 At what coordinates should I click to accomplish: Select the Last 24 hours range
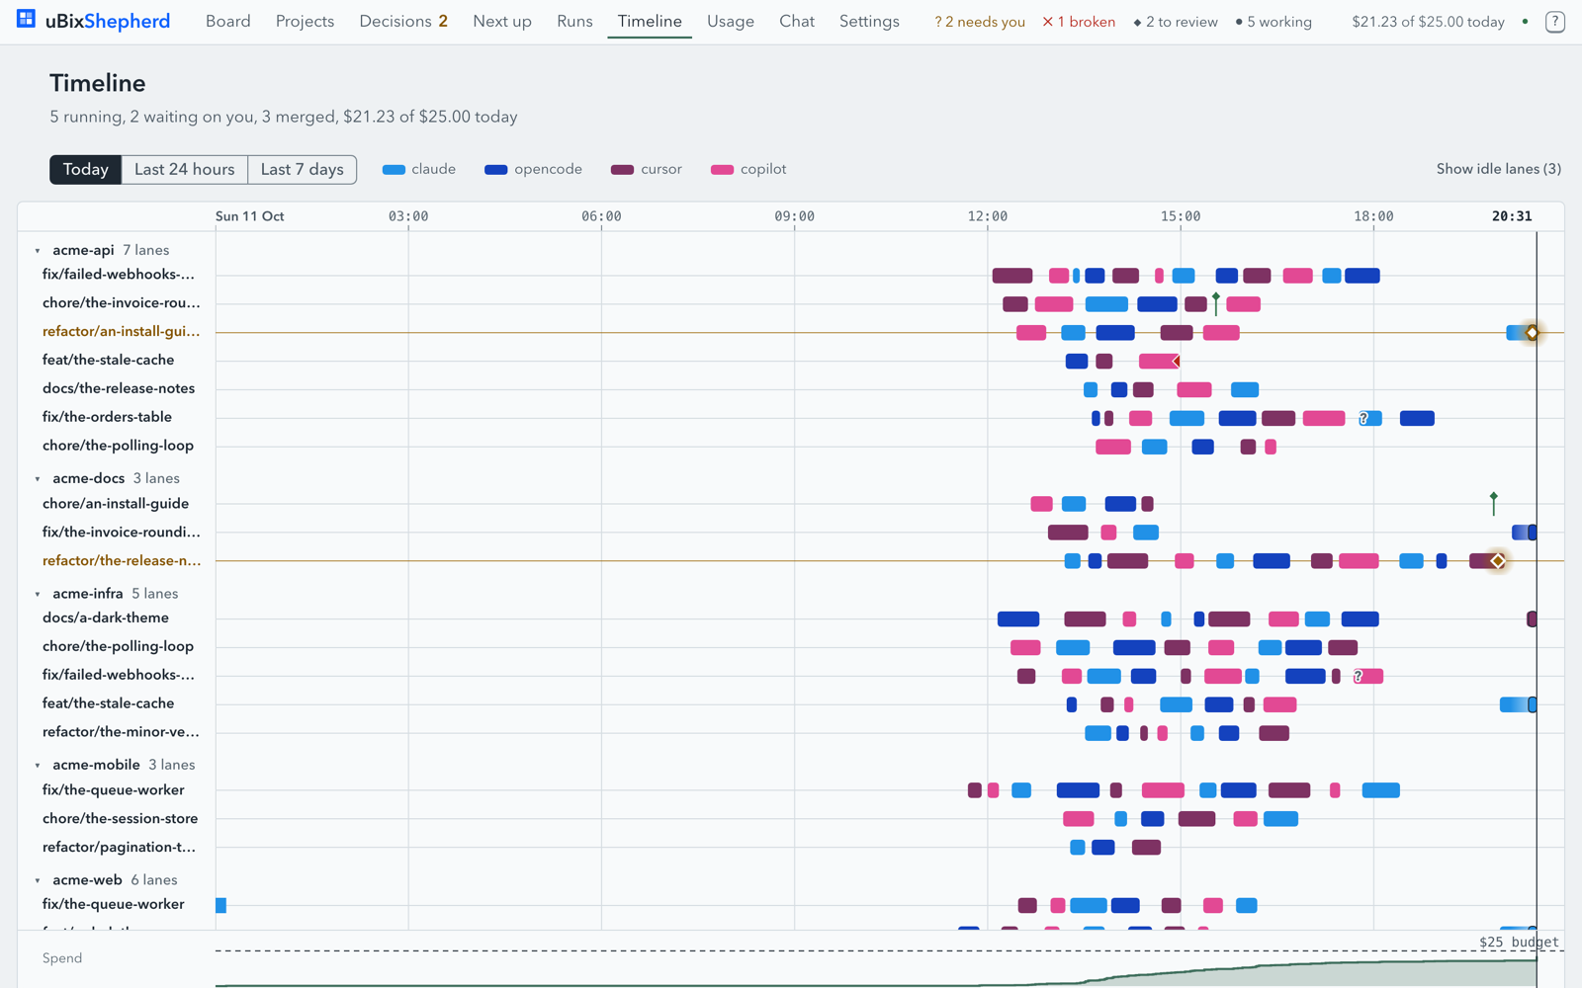(185, 170)
